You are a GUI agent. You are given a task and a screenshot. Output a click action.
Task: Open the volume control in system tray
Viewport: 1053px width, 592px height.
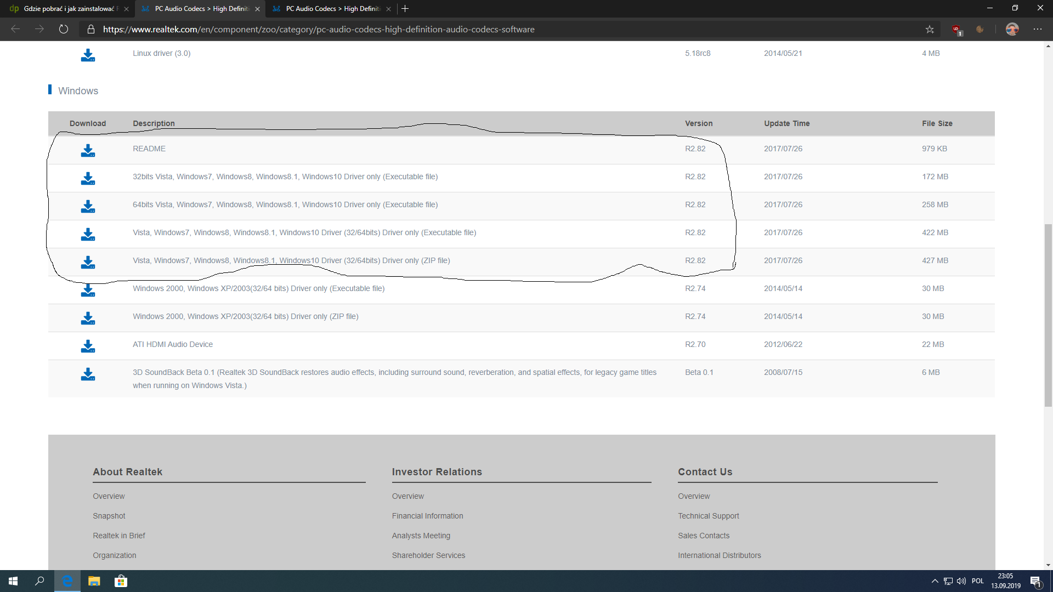(961, 581)
